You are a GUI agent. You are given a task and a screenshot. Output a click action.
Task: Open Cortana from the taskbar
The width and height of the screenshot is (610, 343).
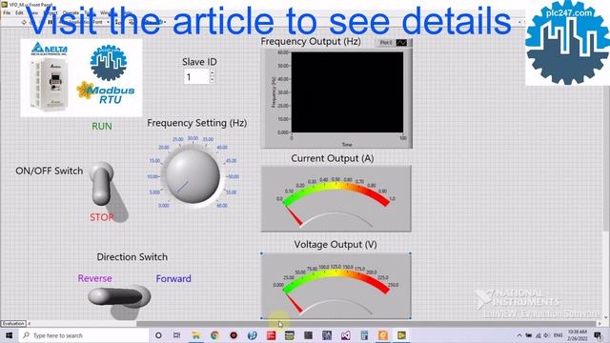(x=158, y=335)
